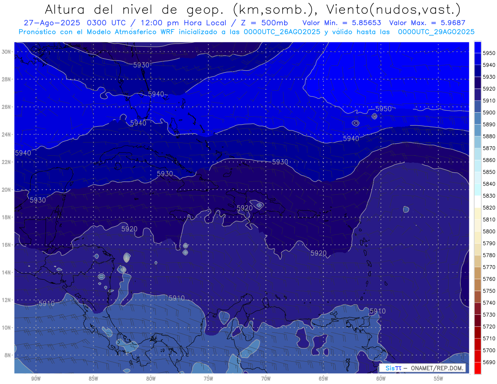Select 'Valor Max. = 5.9687' text
The image size is (497, 384).
coord(427,23)
